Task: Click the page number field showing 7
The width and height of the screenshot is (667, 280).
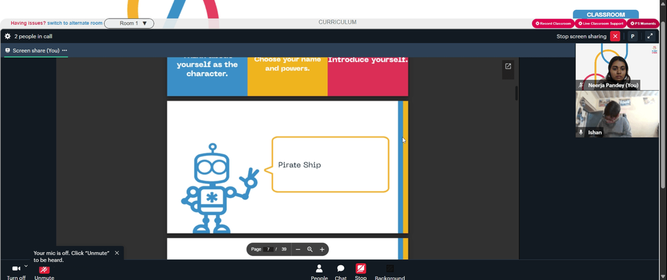Action: tap(268, 249)
